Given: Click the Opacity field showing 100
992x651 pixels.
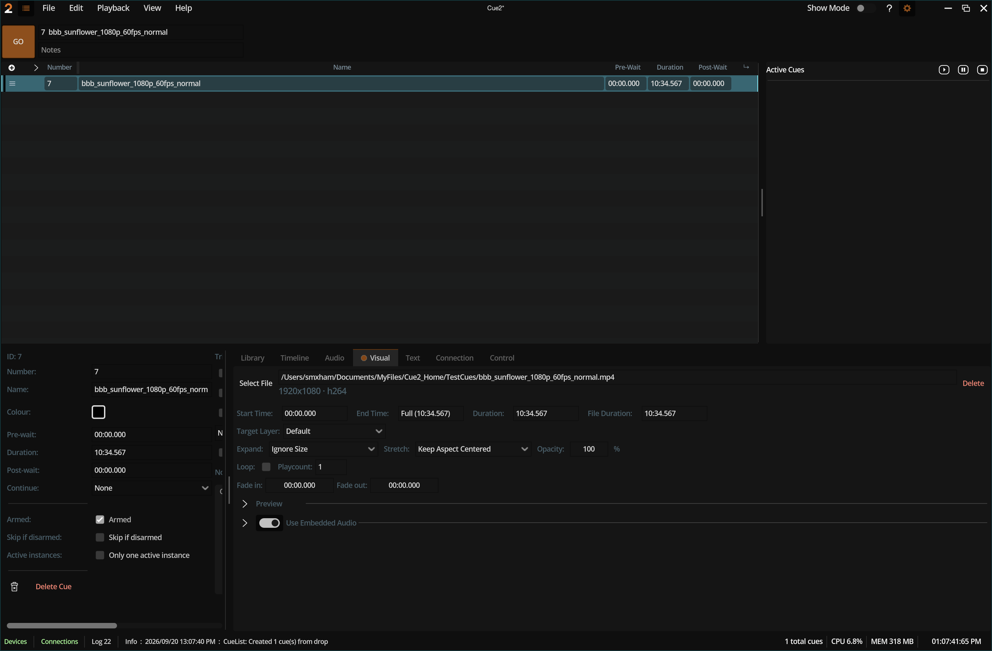Looking at the screenshot, I should point(589,449).
